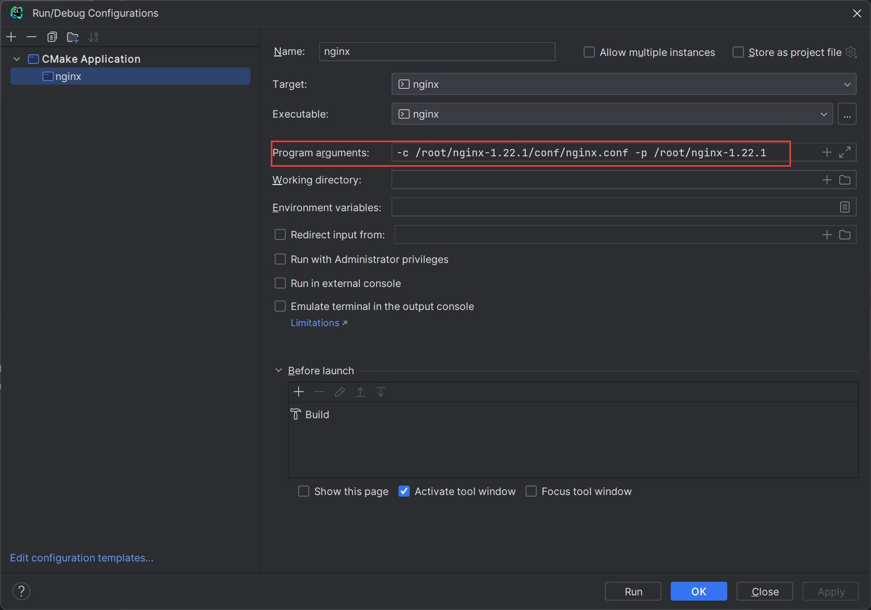Create a new configurations folder

click(73, 37)
